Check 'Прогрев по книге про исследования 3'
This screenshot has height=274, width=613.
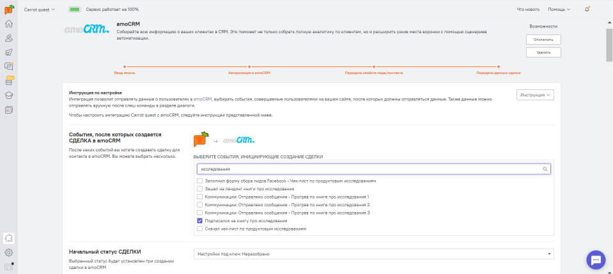200,213
